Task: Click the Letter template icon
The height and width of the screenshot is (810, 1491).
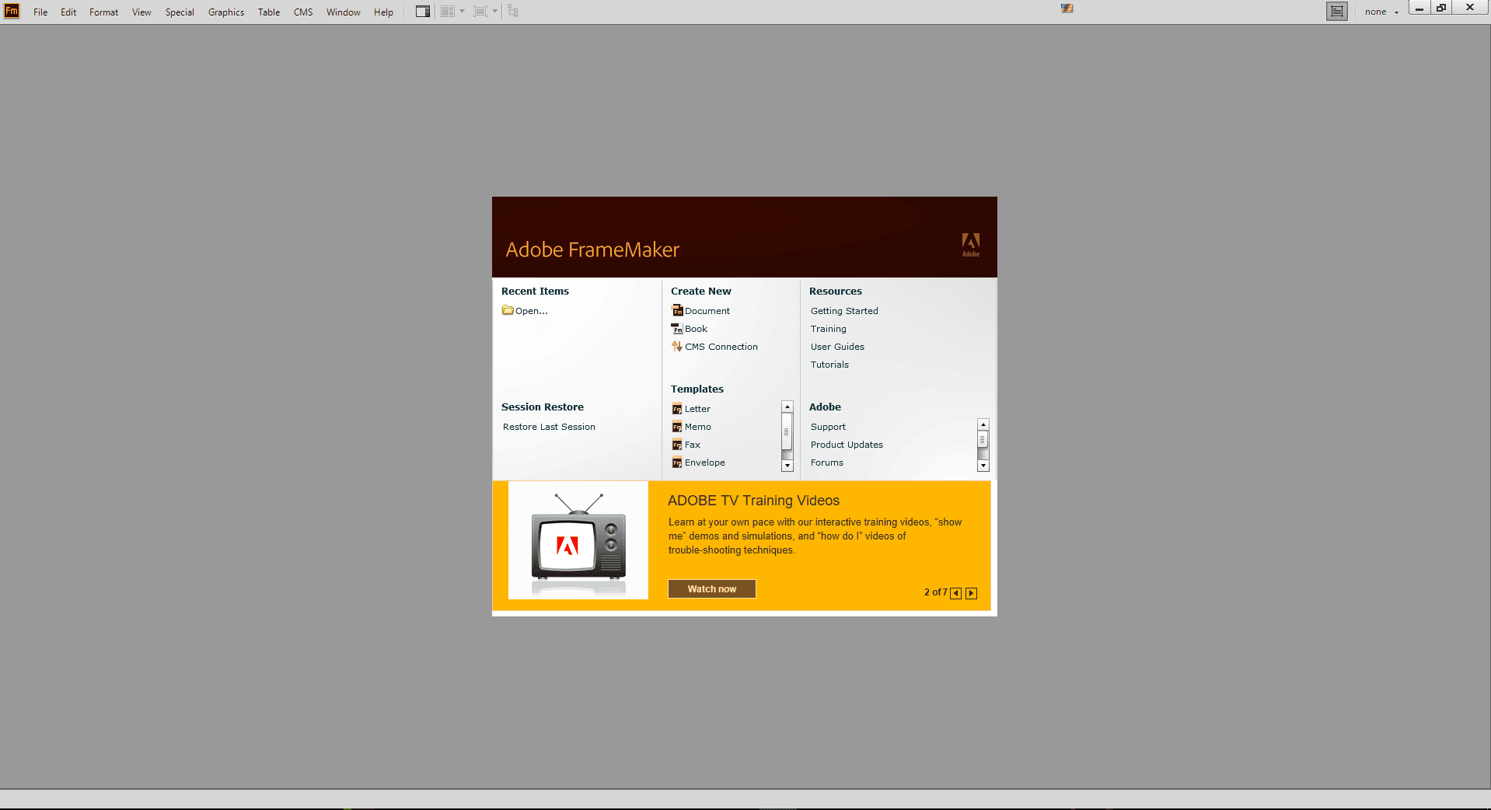Action: pyautogui.click(x=677, y=409)
